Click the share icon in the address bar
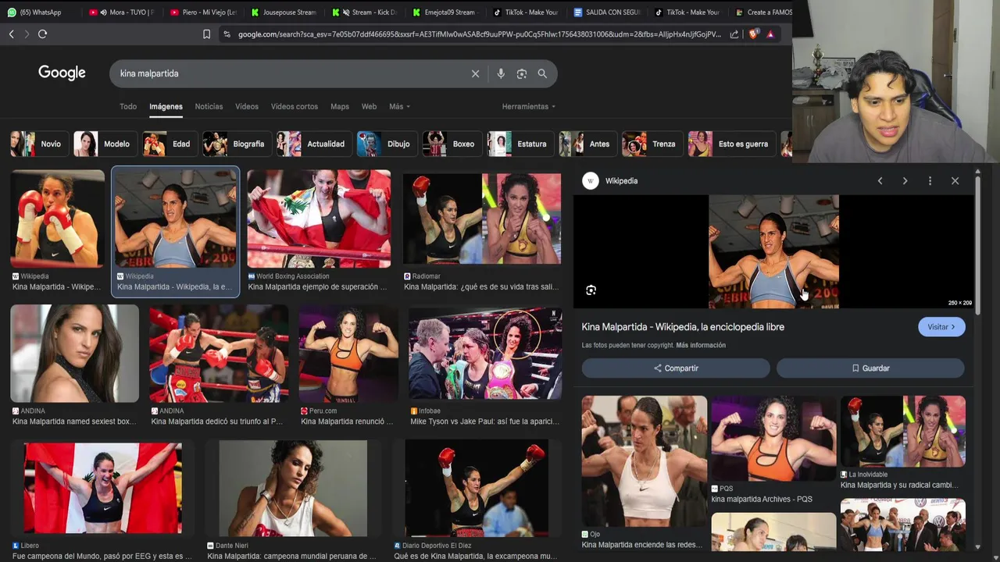 click(734, 34)
